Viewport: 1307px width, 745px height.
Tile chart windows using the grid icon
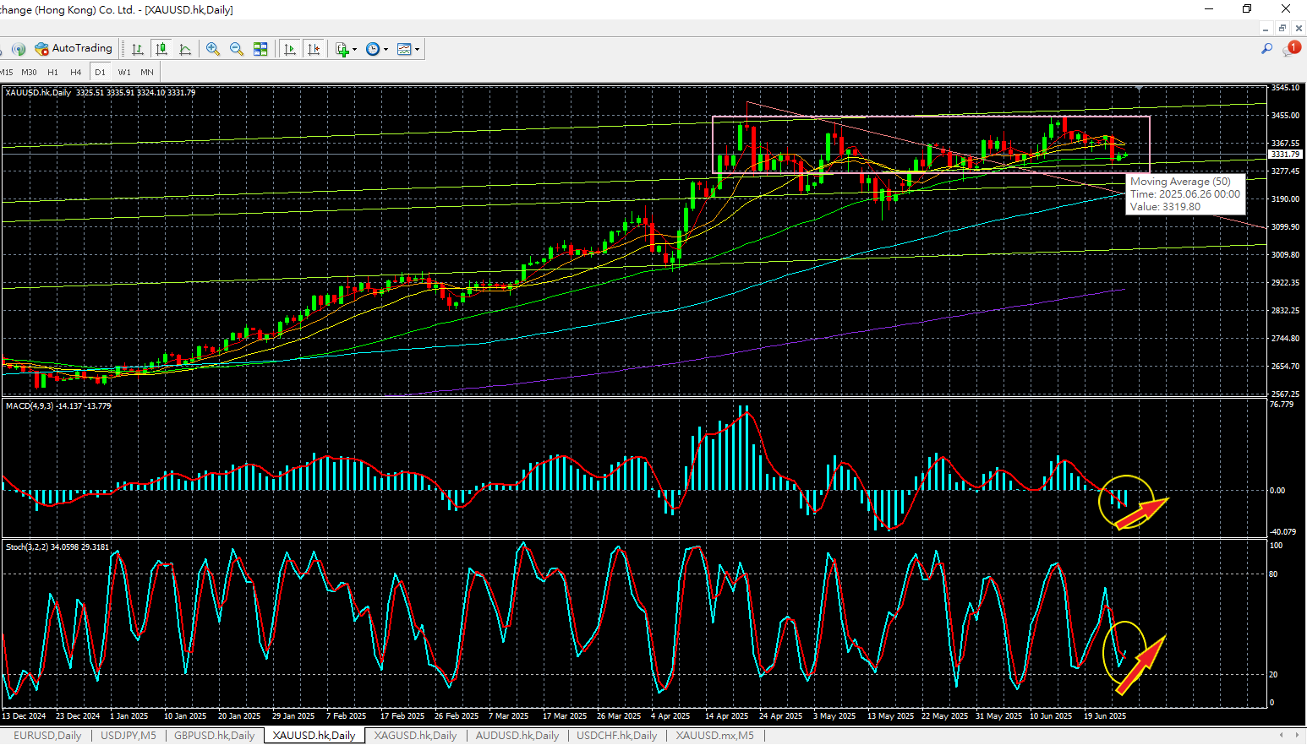[x=260, y=49]
